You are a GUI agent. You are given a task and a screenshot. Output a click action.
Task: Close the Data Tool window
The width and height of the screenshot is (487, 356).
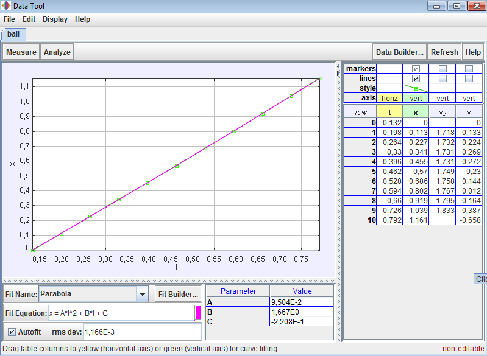tap(477, 6)
